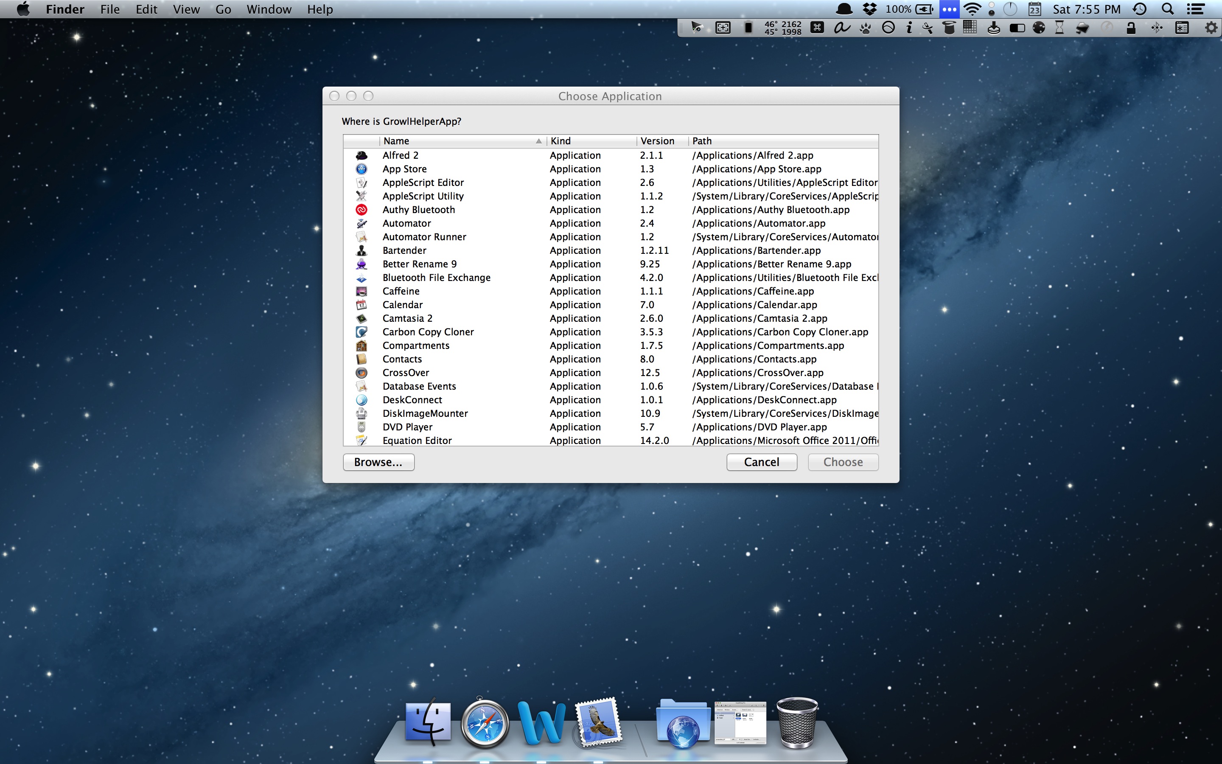Click the Alfred bowler hat menu bar icon
The height and width of the screenshot is (764, 1222).
pyautogui.click(x=844, y=9)
